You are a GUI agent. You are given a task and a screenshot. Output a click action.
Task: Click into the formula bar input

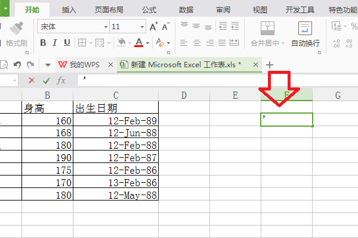[x=218, y=80]
